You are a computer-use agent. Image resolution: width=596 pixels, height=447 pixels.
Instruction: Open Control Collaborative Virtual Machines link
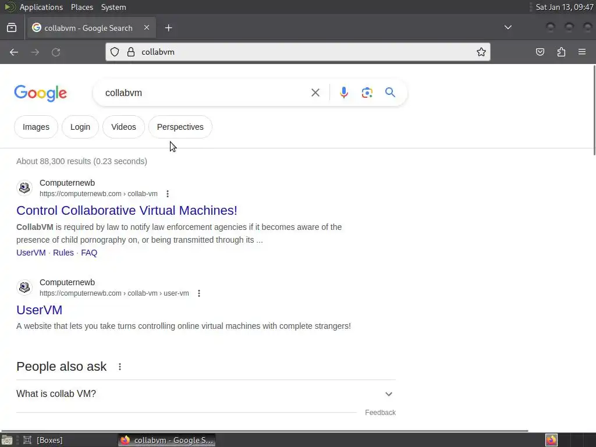(126, 210)
